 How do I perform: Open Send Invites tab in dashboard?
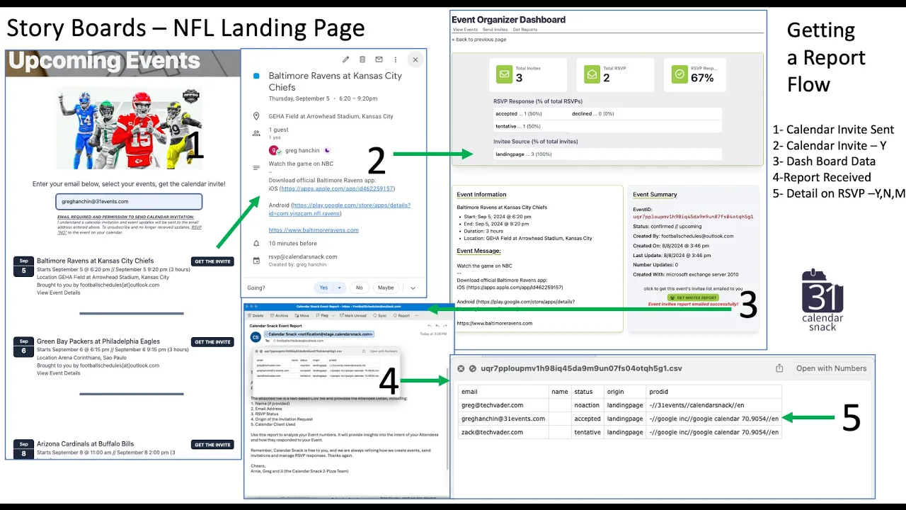[495, 30]
